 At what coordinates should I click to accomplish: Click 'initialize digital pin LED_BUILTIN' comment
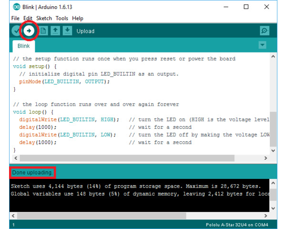coord(99,74)
